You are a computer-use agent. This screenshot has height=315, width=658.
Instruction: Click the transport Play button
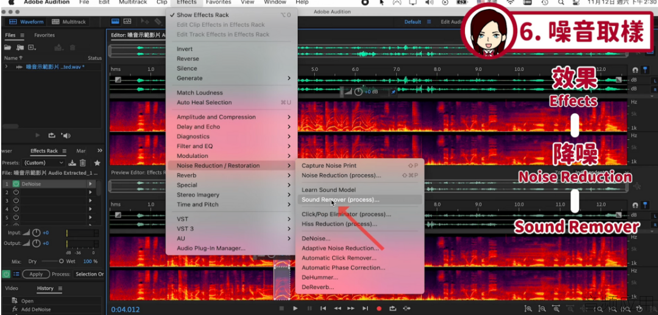(295, 308)
